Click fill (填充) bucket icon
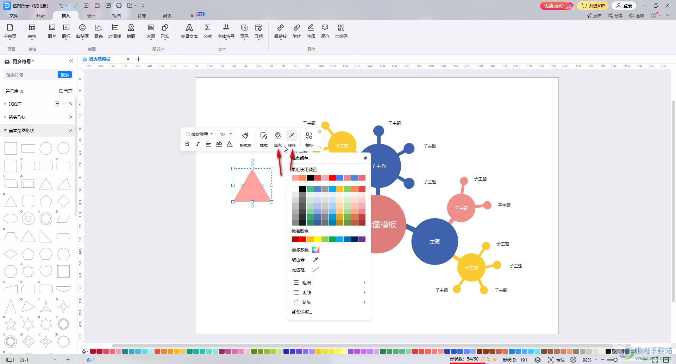 click(x=278, y=136)
